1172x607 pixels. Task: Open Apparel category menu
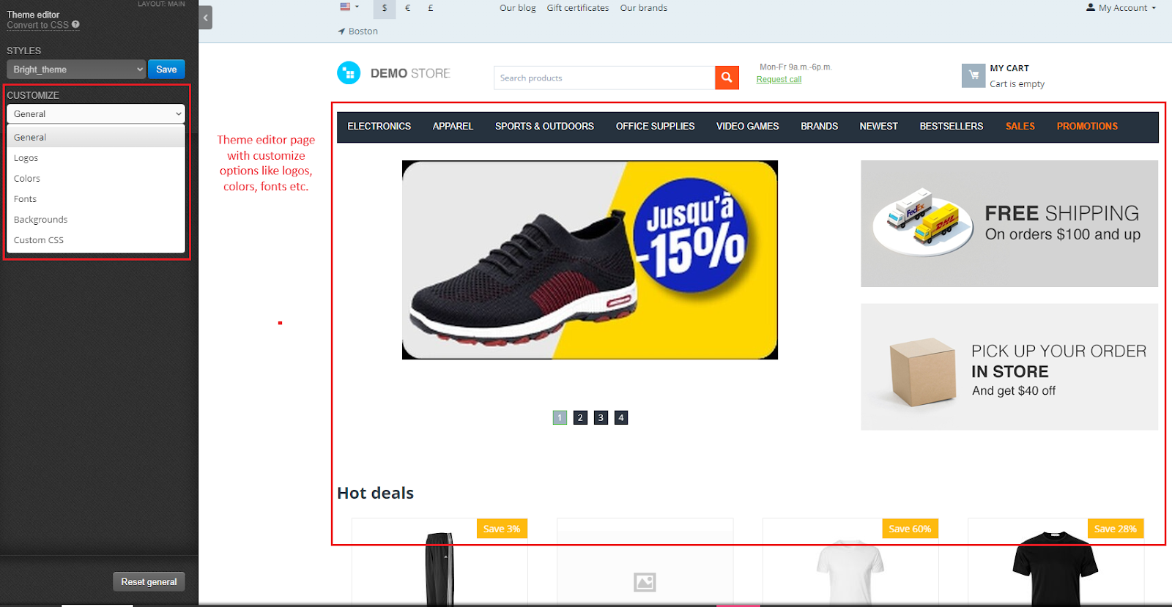pos(453,127)
